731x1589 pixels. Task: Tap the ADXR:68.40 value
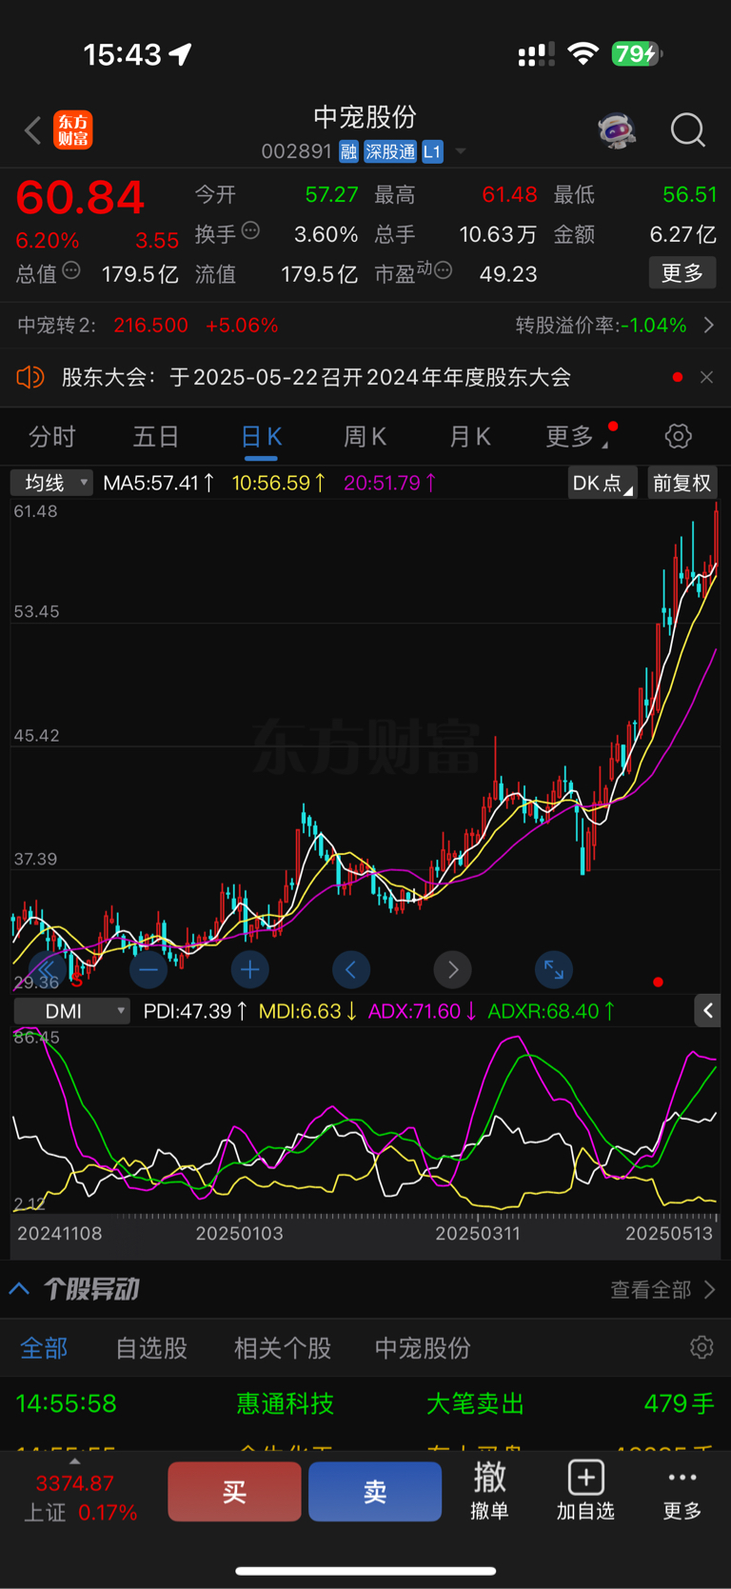551,1011
